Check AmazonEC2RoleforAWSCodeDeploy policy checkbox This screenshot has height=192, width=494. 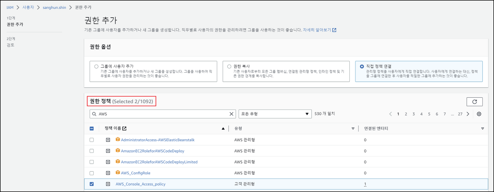coord(92,151)
